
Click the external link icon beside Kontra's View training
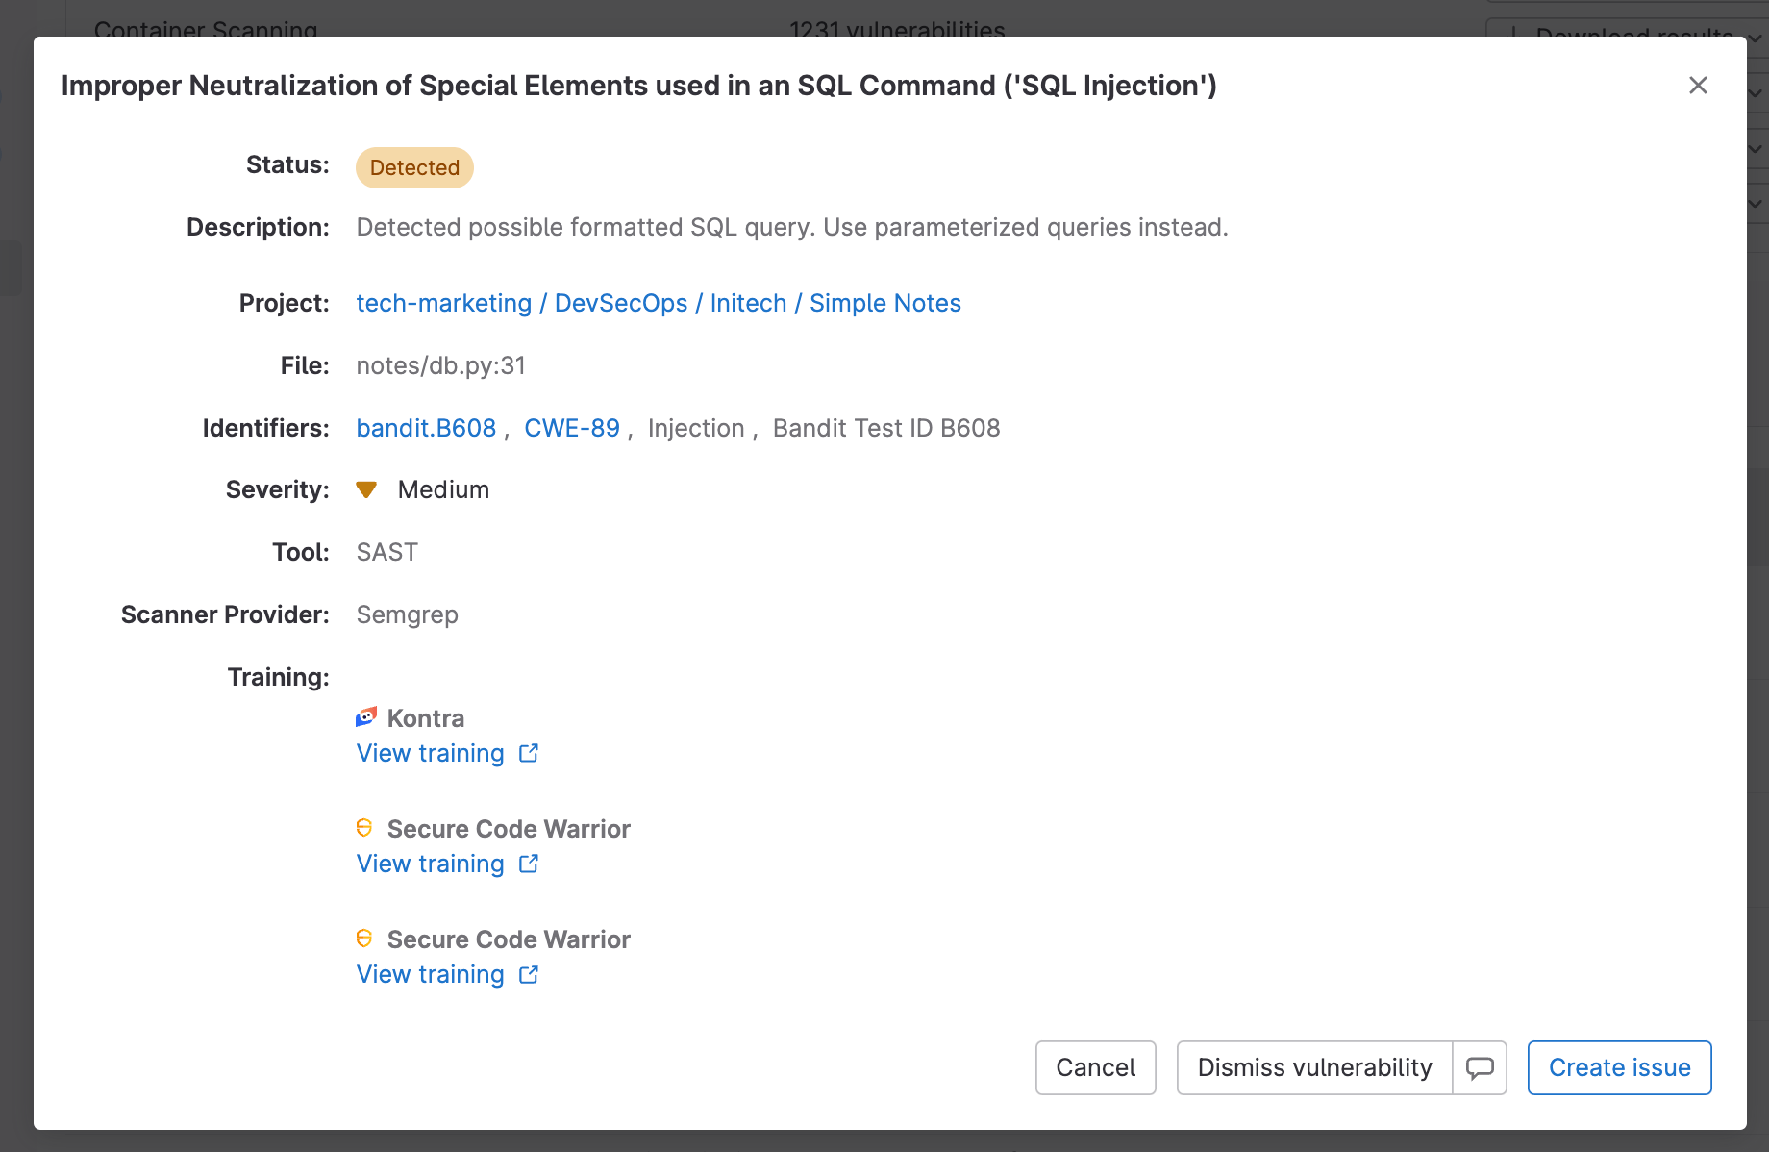tap(529, 754)
